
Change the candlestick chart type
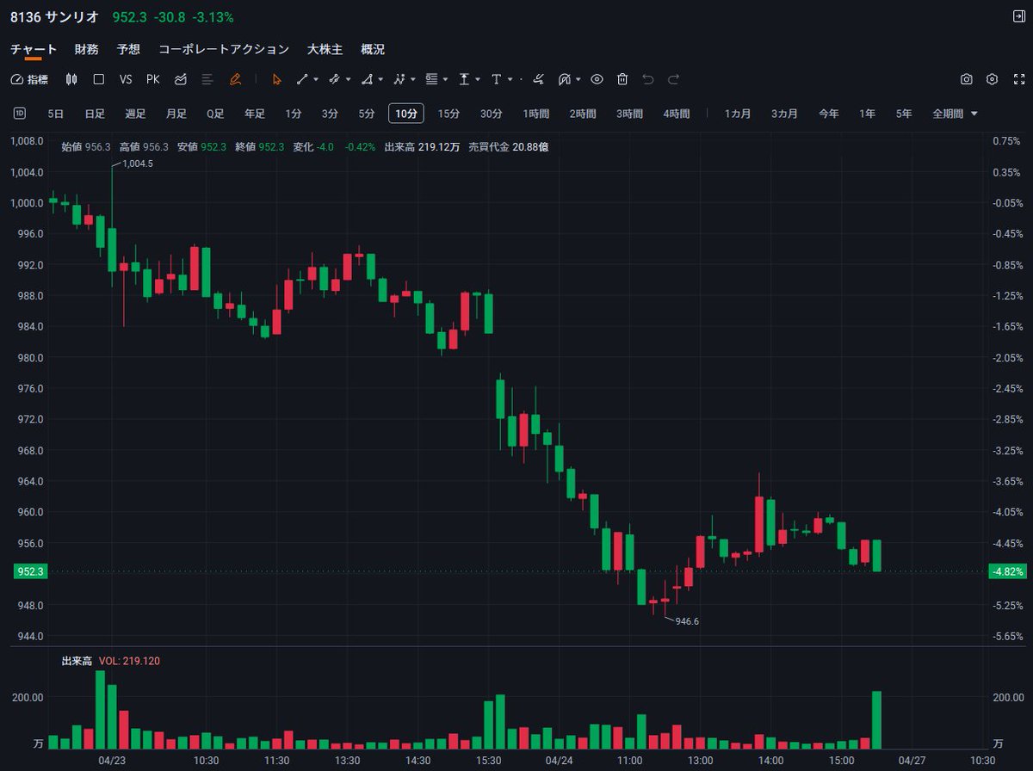click(71, 79)
